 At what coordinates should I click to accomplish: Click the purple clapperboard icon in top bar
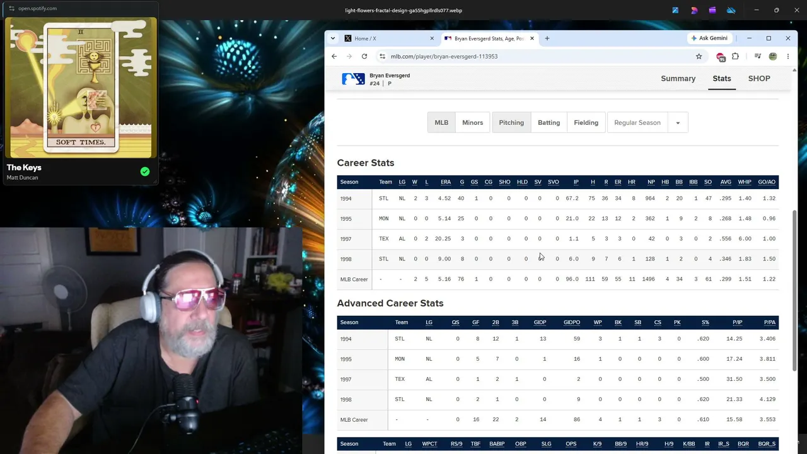pos(712,10)
